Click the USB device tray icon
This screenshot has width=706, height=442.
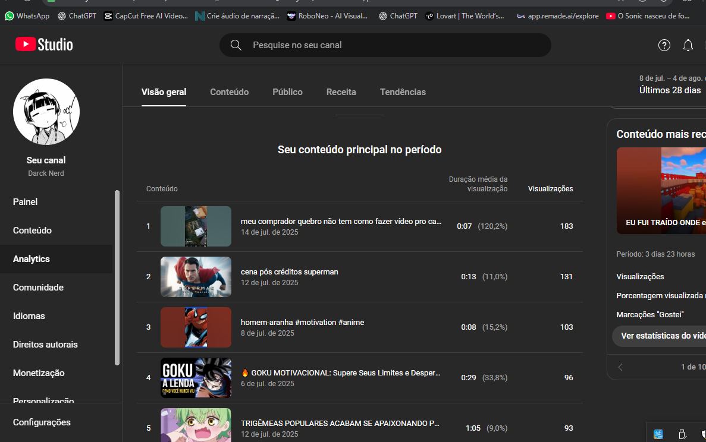point(682,434)
